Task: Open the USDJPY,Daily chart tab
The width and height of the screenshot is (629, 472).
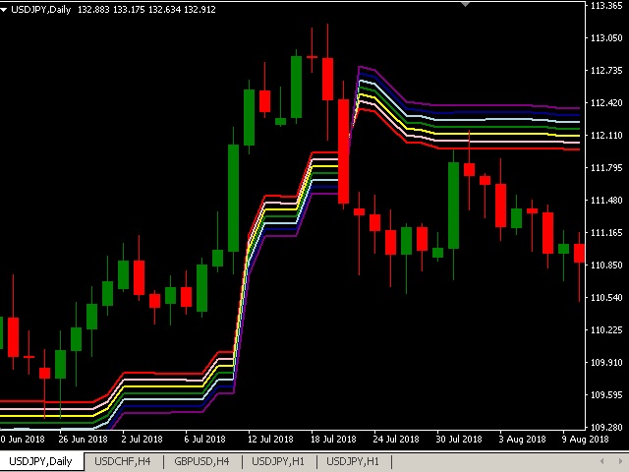Action: [x=40, y=461]
